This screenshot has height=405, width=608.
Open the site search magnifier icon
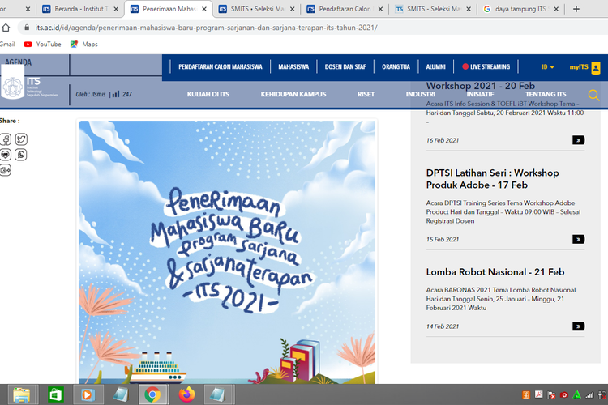(593, 95)
